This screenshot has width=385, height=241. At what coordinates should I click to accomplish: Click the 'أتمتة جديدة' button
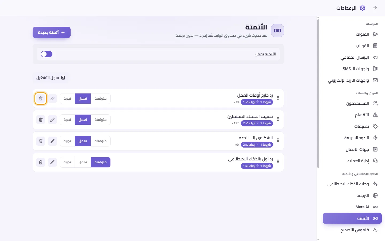coord(52,32)
